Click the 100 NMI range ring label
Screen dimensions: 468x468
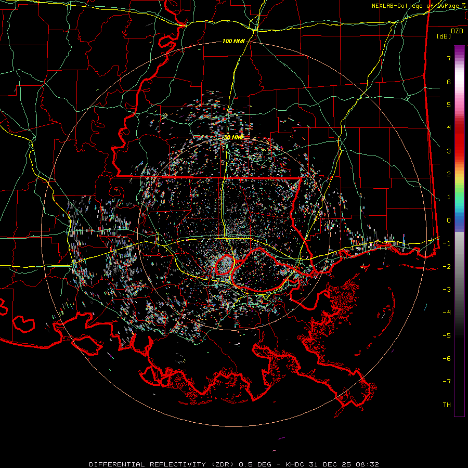pos(233,41)
